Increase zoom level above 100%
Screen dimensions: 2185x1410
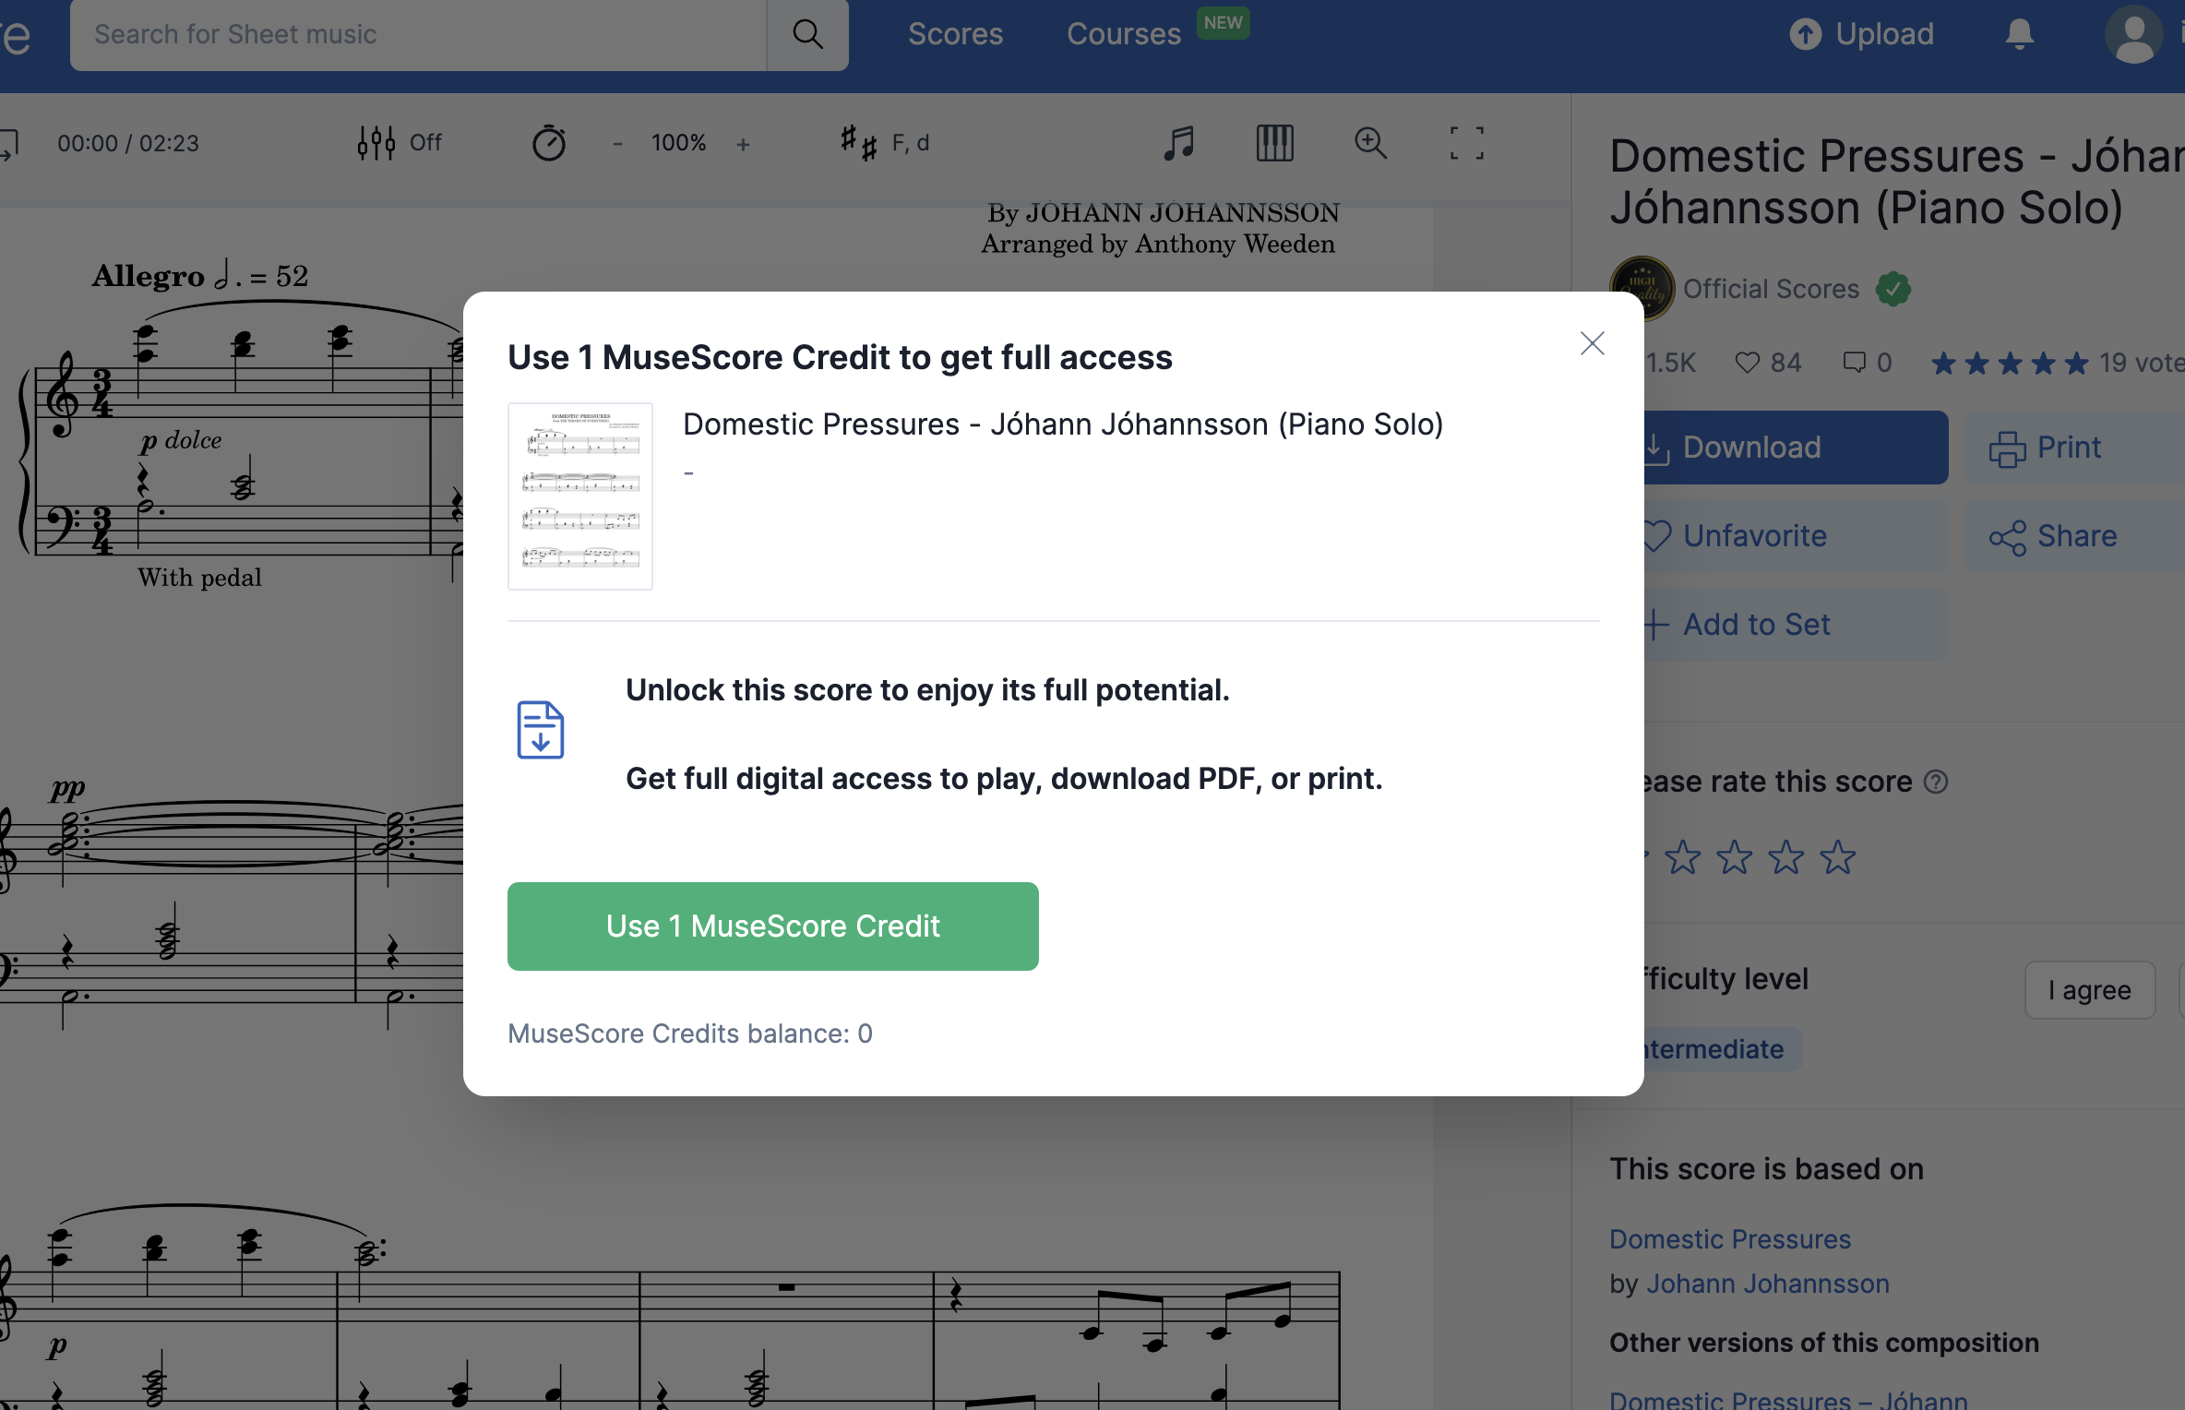[743, 143]
